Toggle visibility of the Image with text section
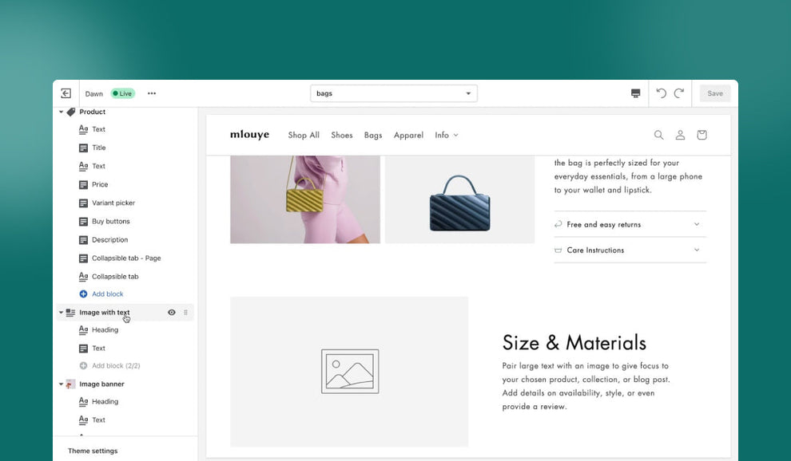 [171, 312]
